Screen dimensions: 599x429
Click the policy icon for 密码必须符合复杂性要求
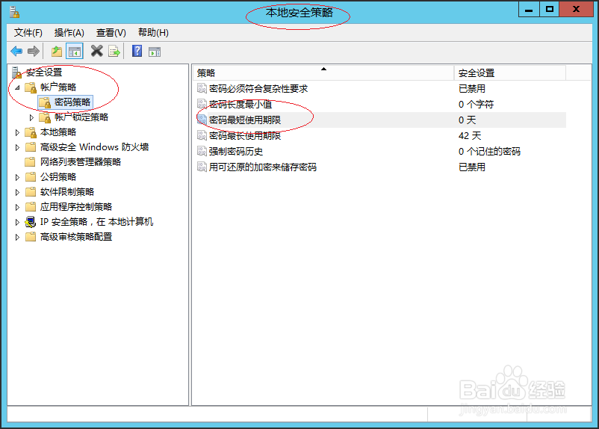click(202, 89)
